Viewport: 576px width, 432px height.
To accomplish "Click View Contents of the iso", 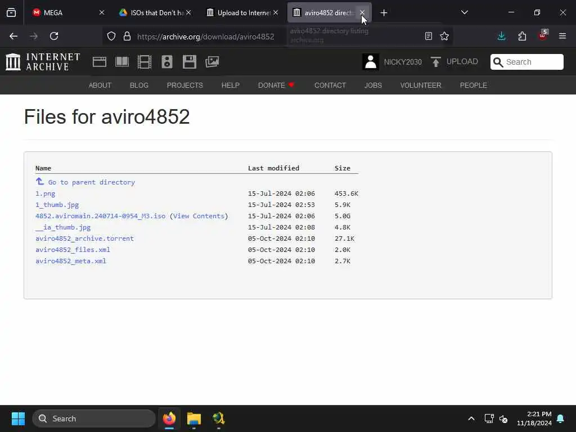I will [199, 216].
